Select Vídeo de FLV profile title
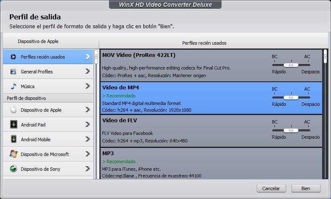The width and height of the screenshot is (331, 199). click(x=120, y=121)
